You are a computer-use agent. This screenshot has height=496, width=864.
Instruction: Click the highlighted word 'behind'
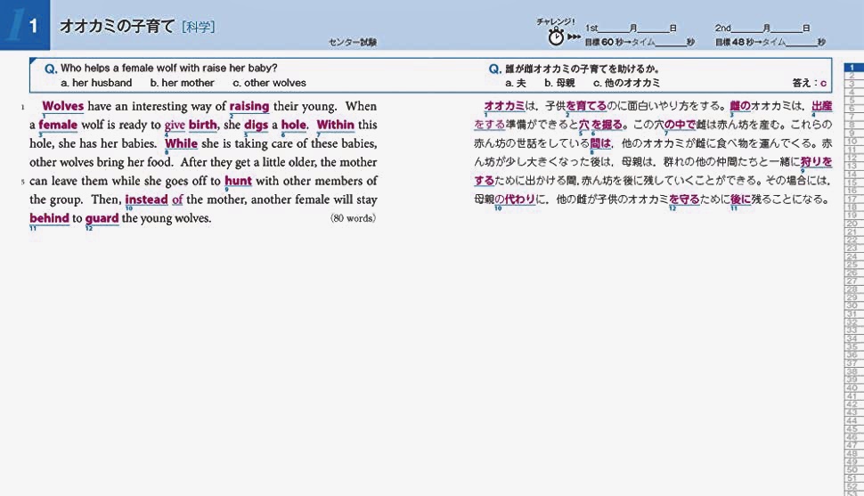coord(50,218)
